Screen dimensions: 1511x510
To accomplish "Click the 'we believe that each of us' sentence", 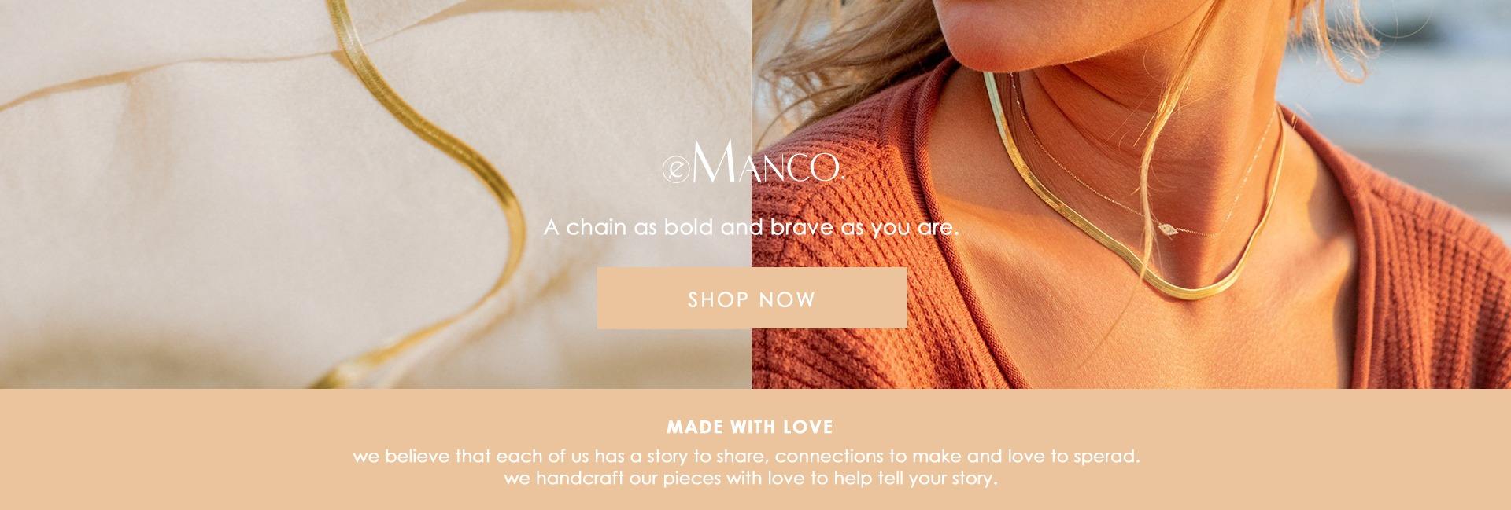I will click(x=746, y=457).
